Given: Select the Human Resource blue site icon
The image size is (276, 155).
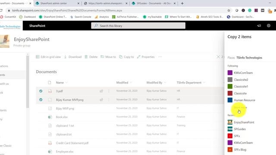Looking at the screenshot, I should [x=230, y=100].
